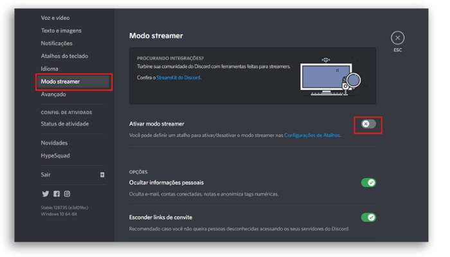Click the Ocultar informações pessoais label
Viewport: 450px width, 257px height.
pyautogui.click(x=166, y=182)
